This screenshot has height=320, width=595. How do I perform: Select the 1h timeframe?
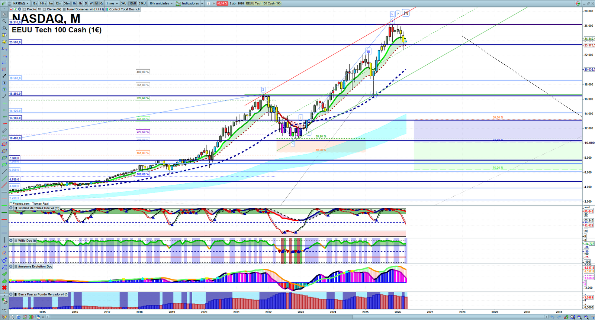(x=74, y=3)
